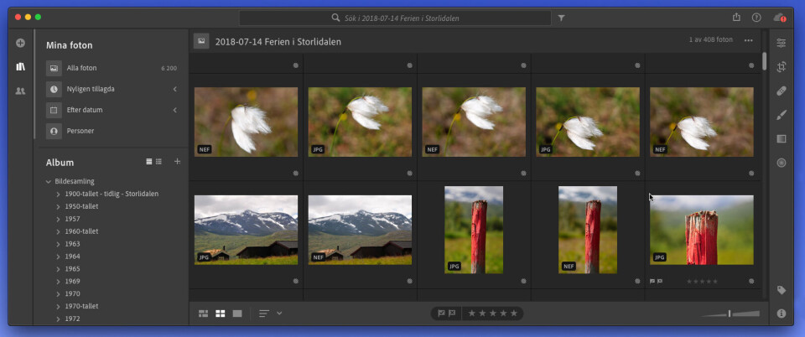Toggle pick flag under horizontal red post photo
This screenshot has width=805, height=337.
pos(652,281)
